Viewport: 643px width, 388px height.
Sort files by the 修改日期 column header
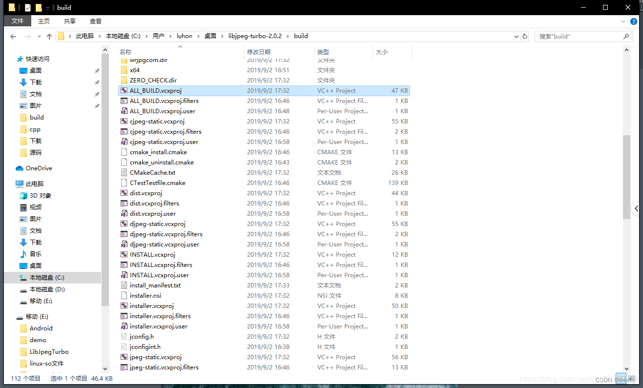coord(258,52)
